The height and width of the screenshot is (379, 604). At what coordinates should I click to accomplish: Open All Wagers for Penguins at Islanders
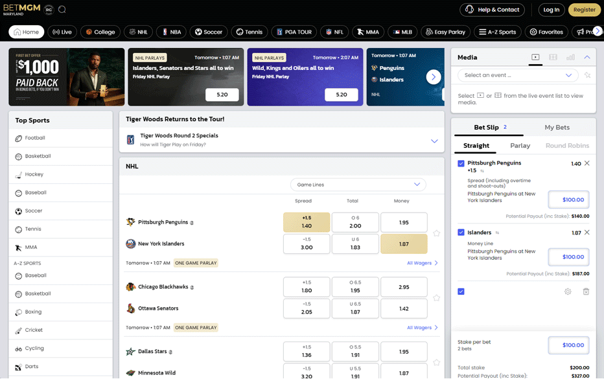coord(423,263)
